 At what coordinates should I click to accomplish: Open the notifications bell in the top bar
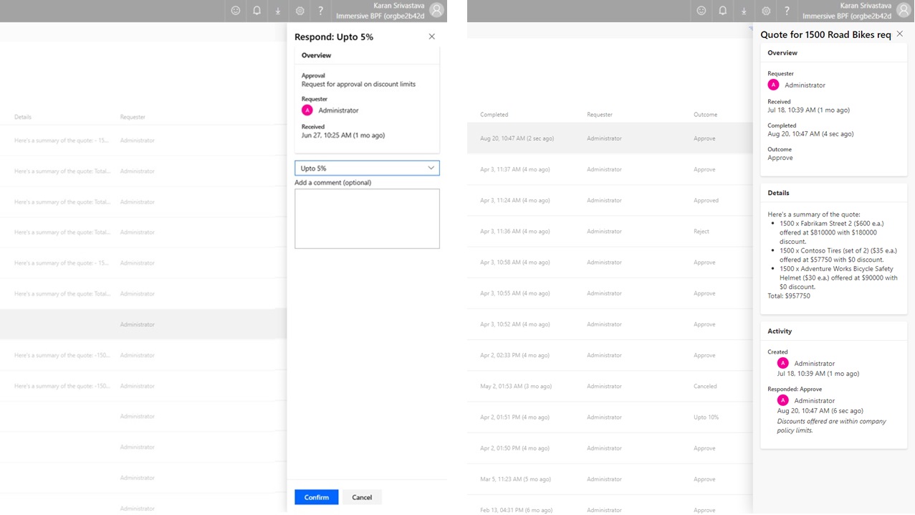256,10
